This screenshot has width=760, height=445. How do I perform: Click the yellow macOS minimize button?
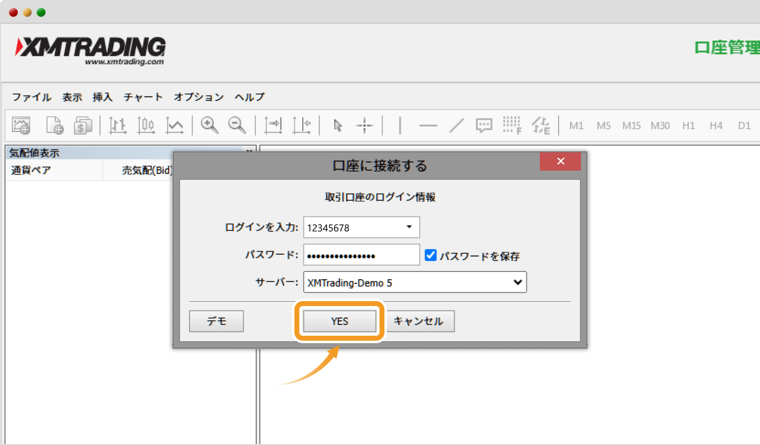[27, 12]
